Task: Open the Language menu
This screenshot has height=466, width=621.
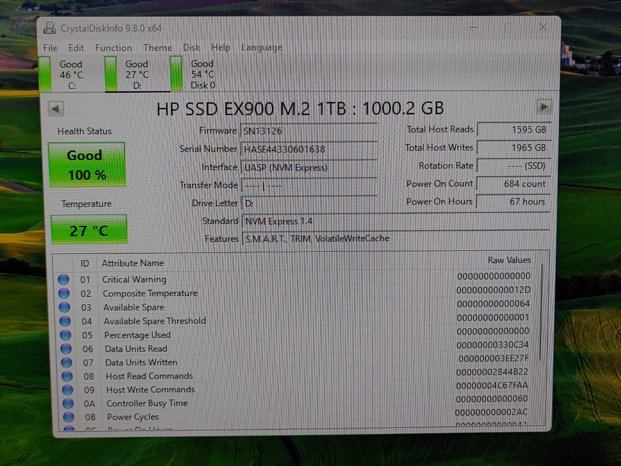Action: [262, 47]
